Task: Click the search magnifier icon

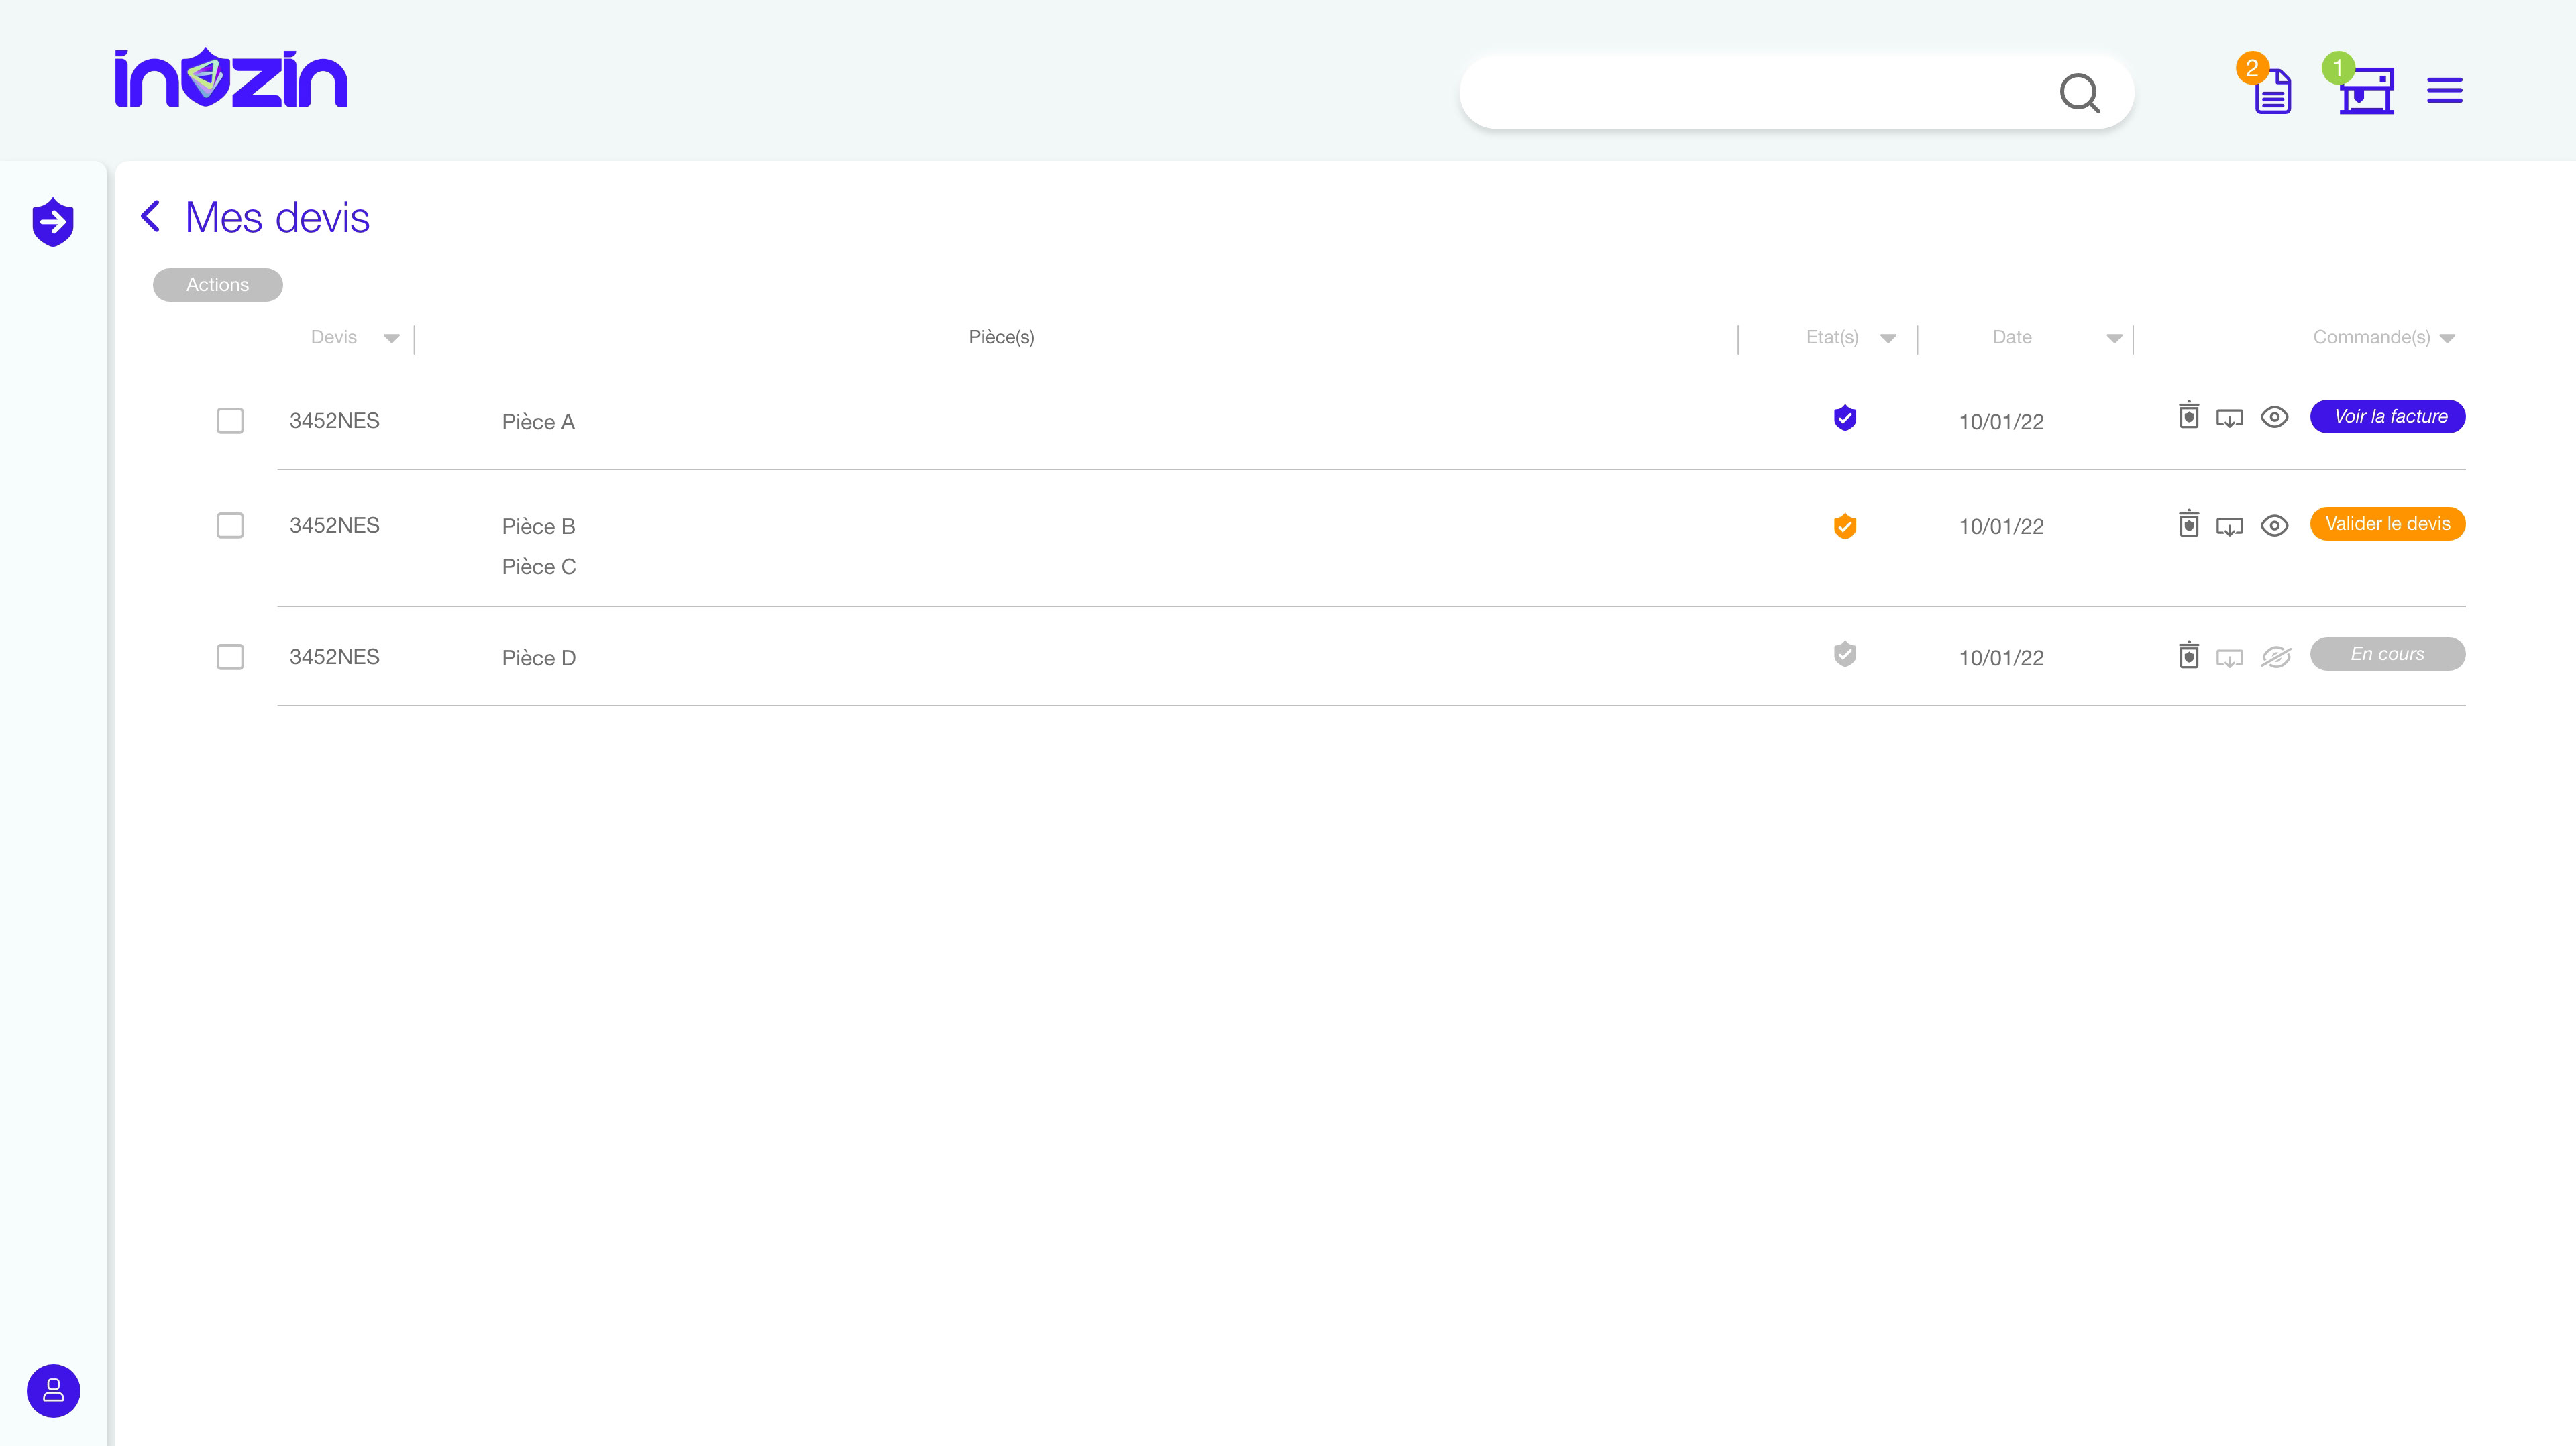Action: coord(2079,93)
